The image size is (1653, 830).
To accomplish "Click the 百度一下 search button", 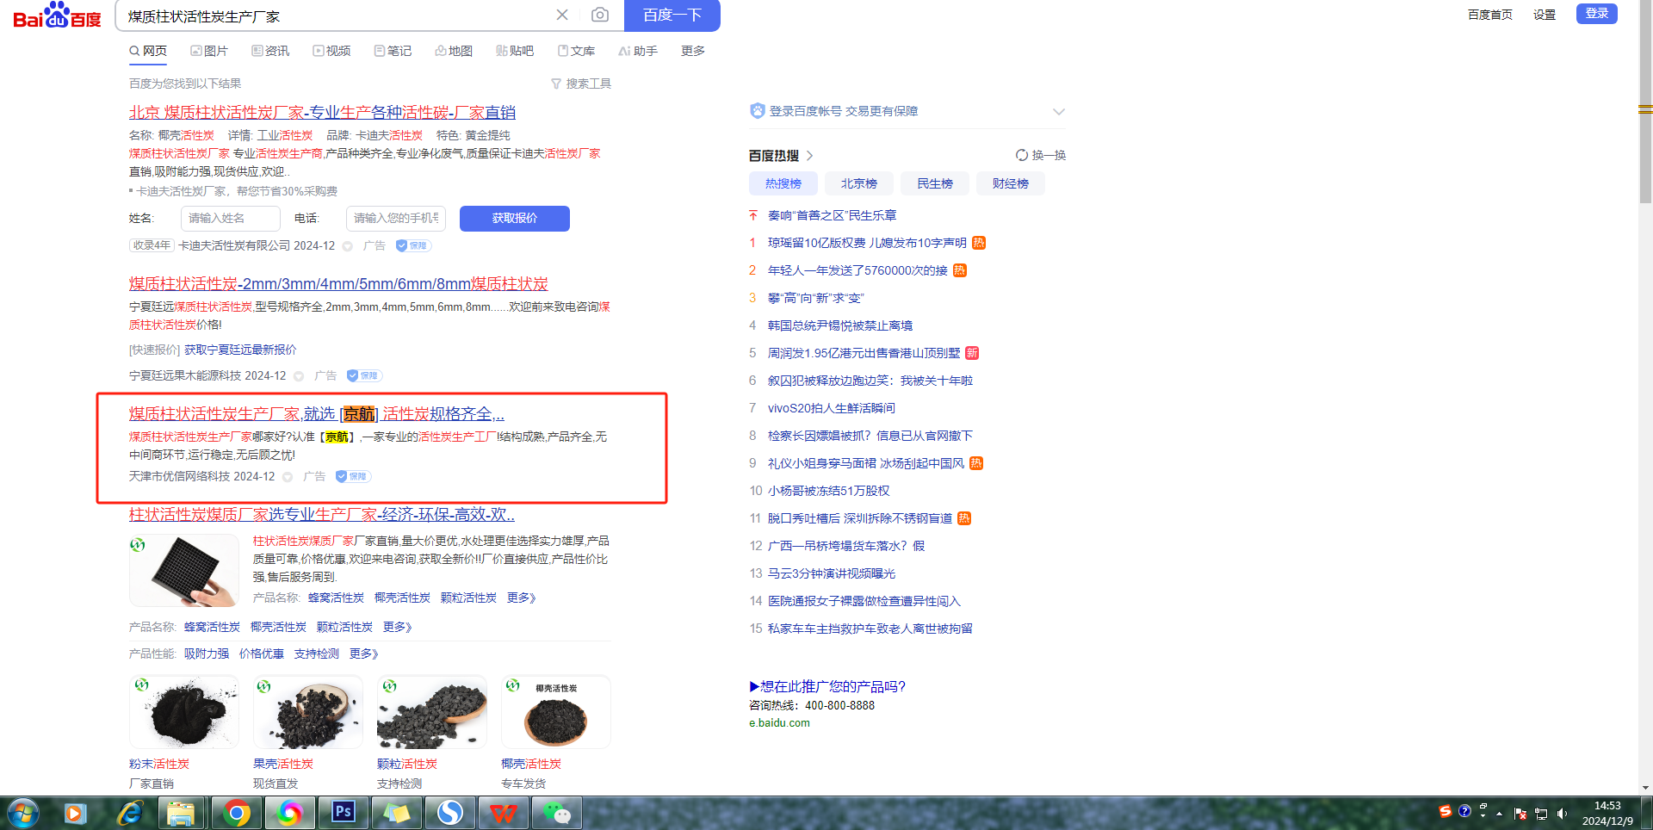I will point(672,15).
